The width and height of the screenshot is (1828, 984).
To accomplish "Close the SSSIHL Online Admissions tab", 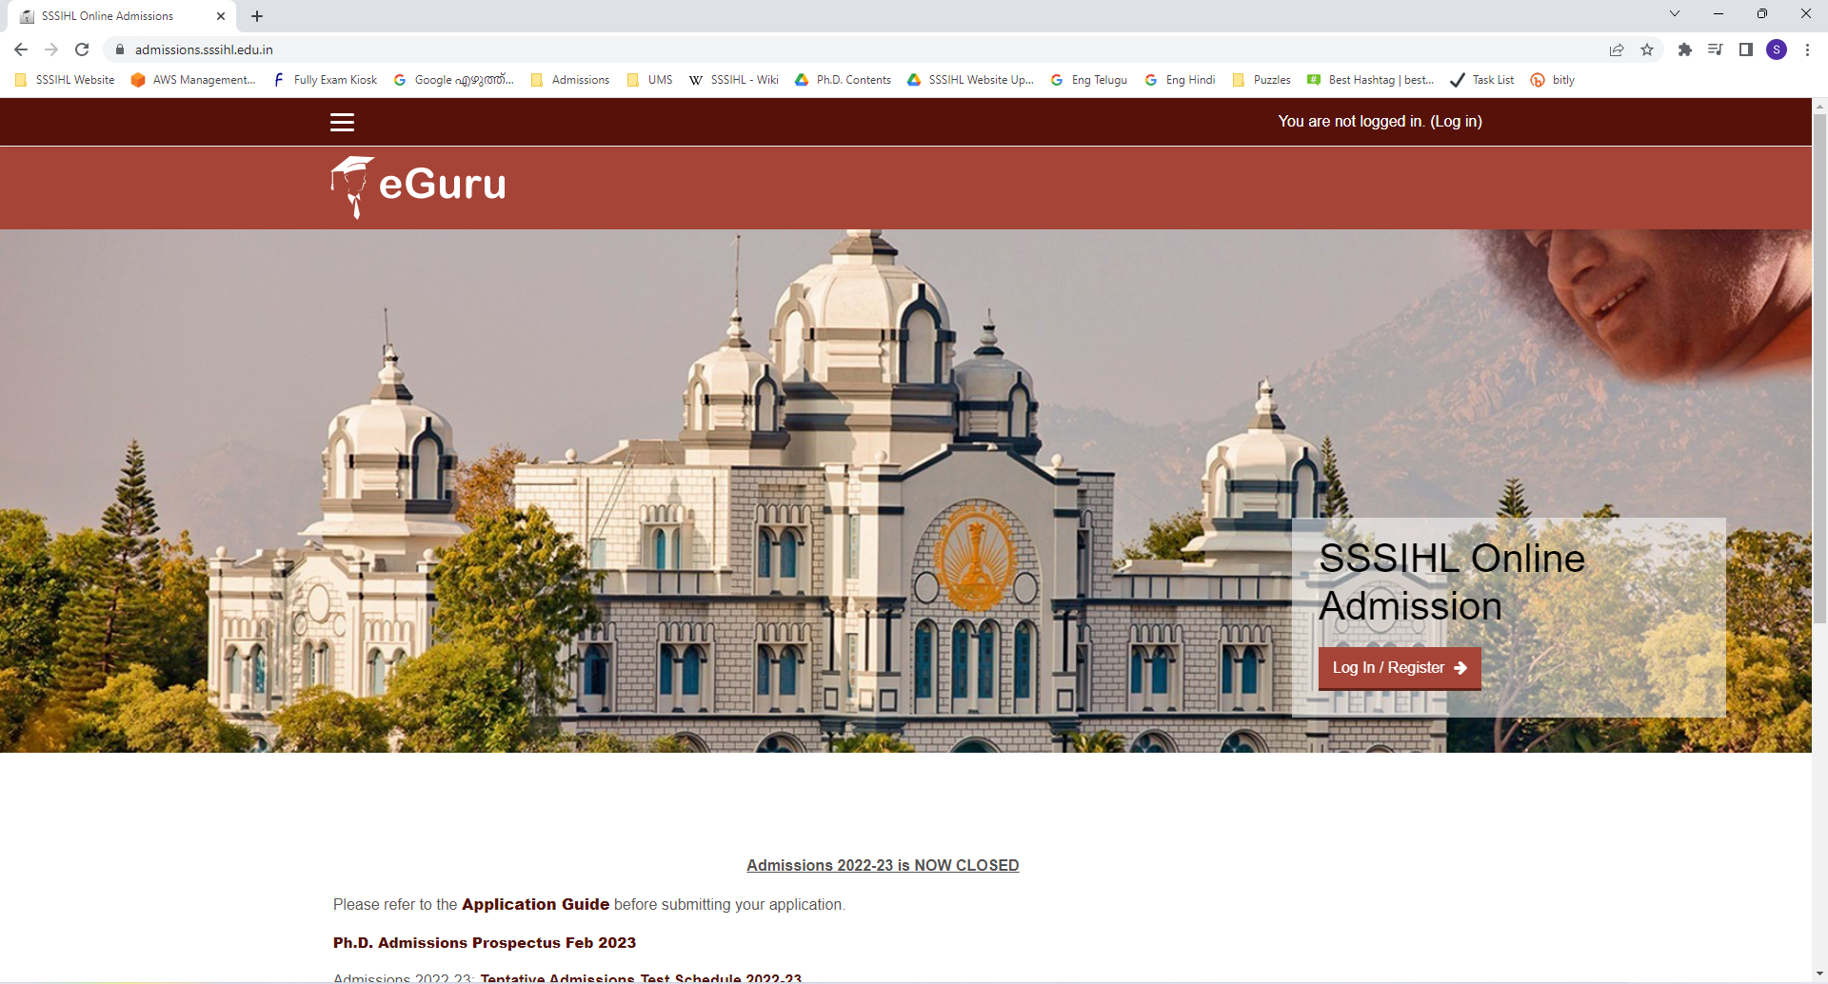I will [x=221, y=16].
